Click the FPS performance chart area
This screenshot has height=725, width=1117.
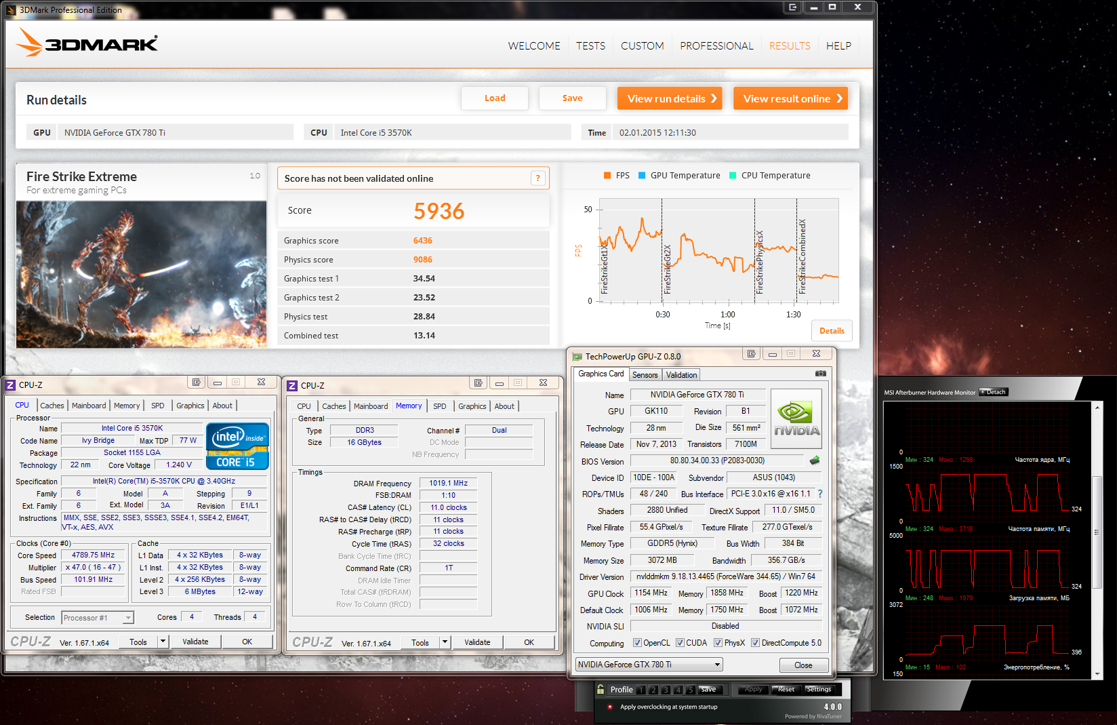(x=718, y=251)
